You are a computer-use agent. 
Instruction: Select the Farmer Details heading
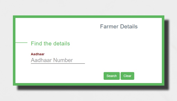[x=119, y=27]
